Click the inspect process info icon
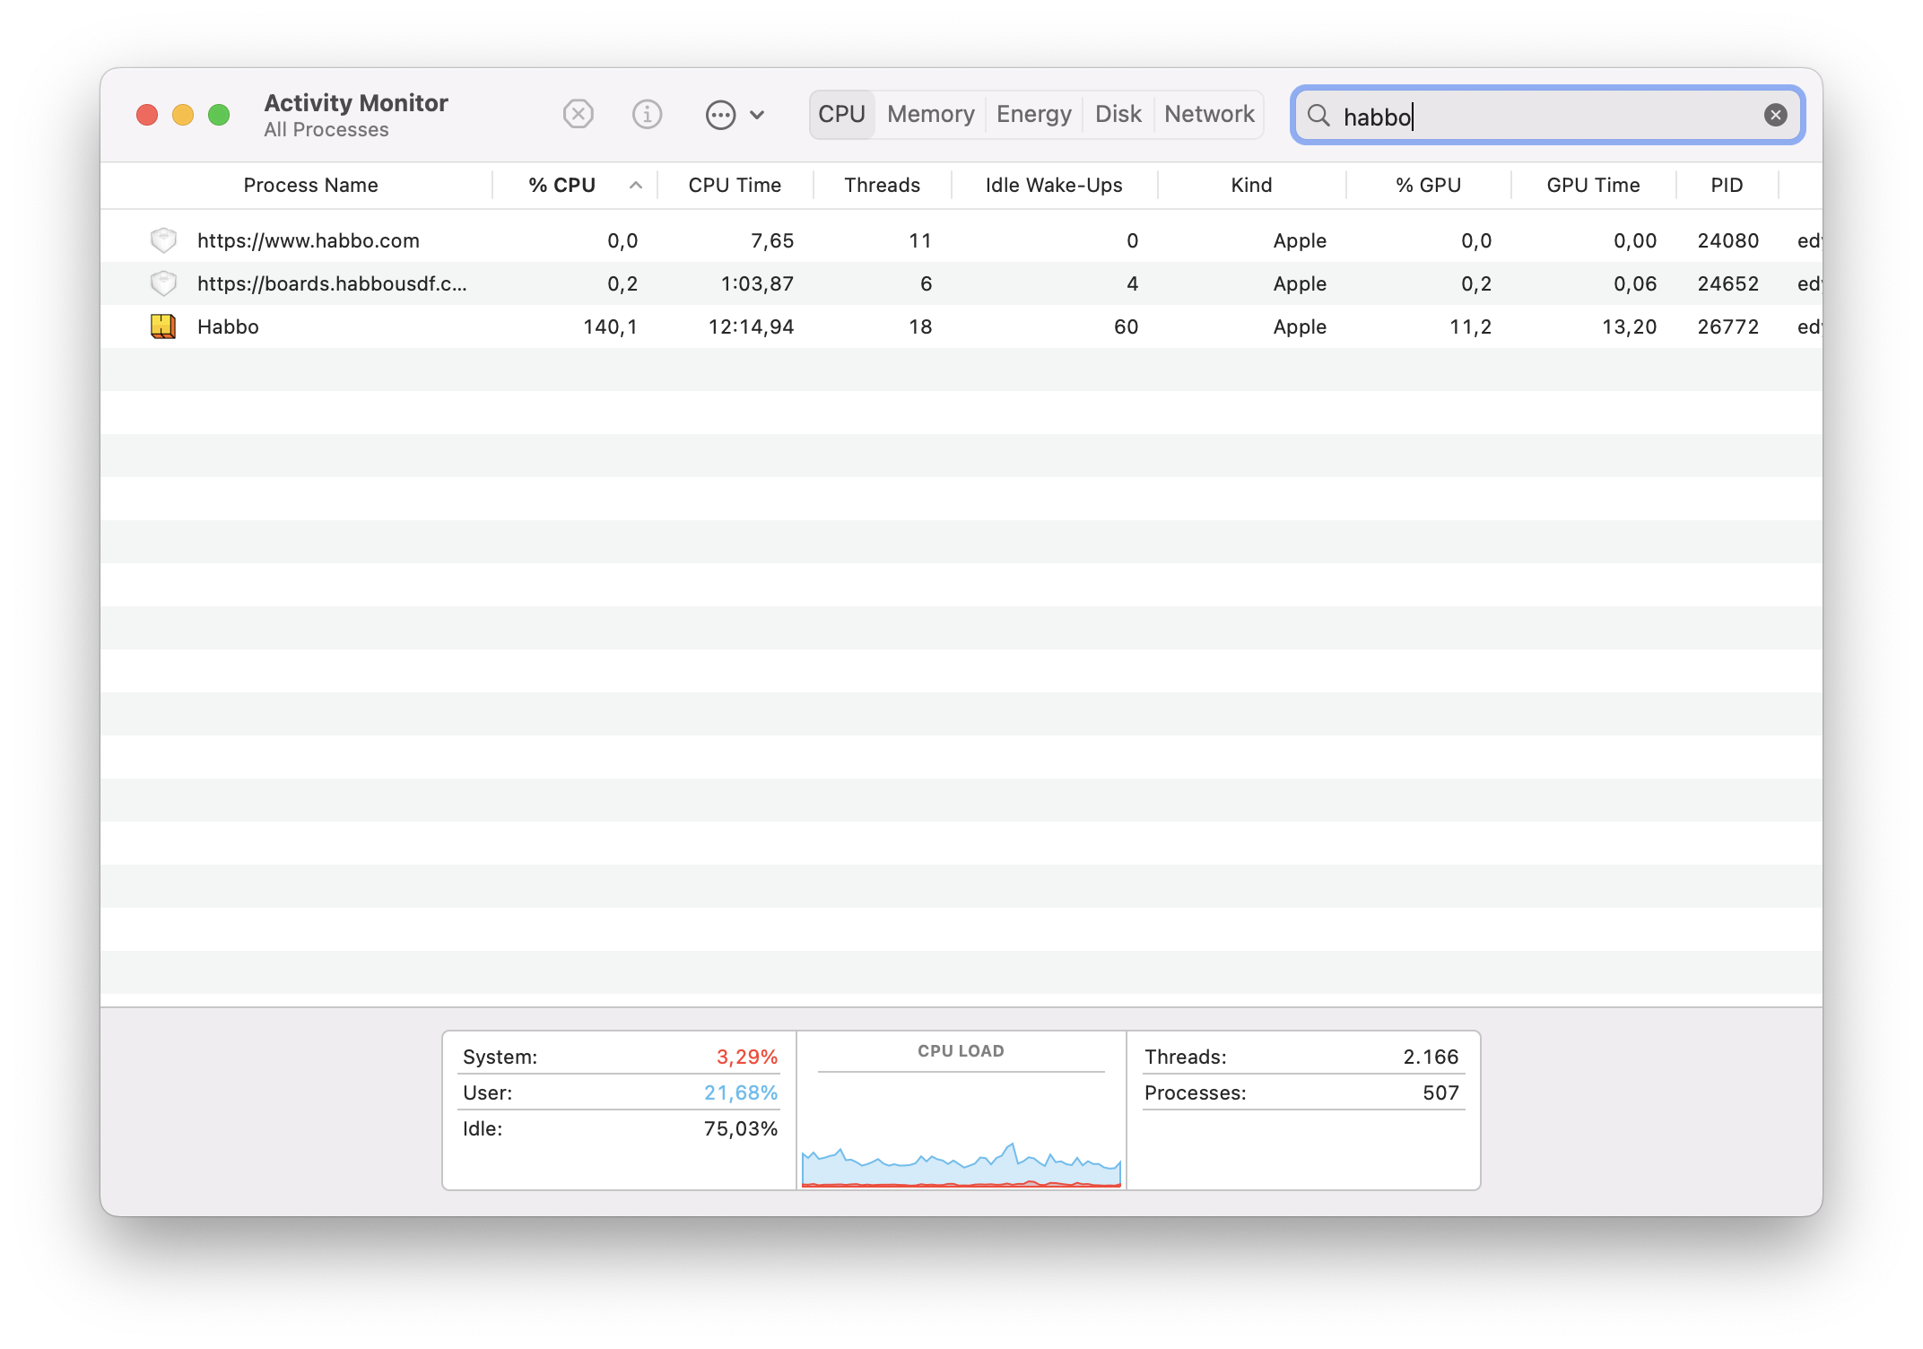Image resolution: width=1923 pixels, height=1349 pixels. coord(643,114)
